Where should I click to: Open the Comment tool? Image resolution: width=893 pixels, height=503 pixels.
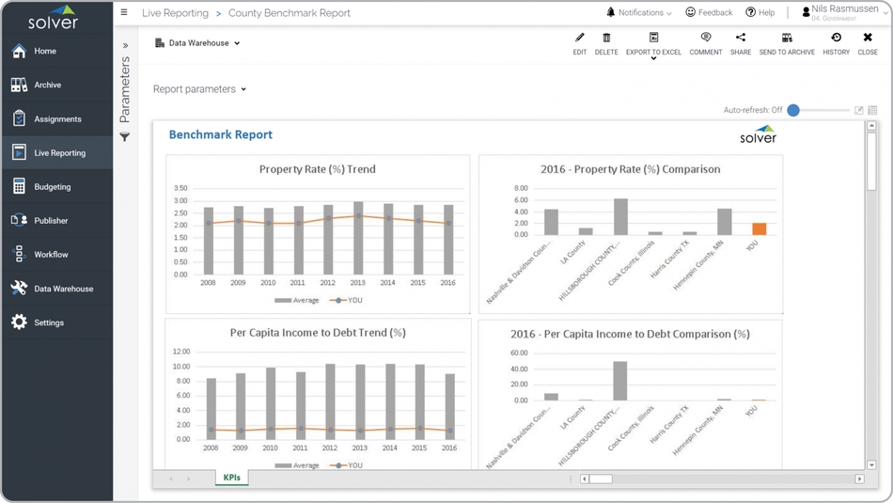(705, 39)
